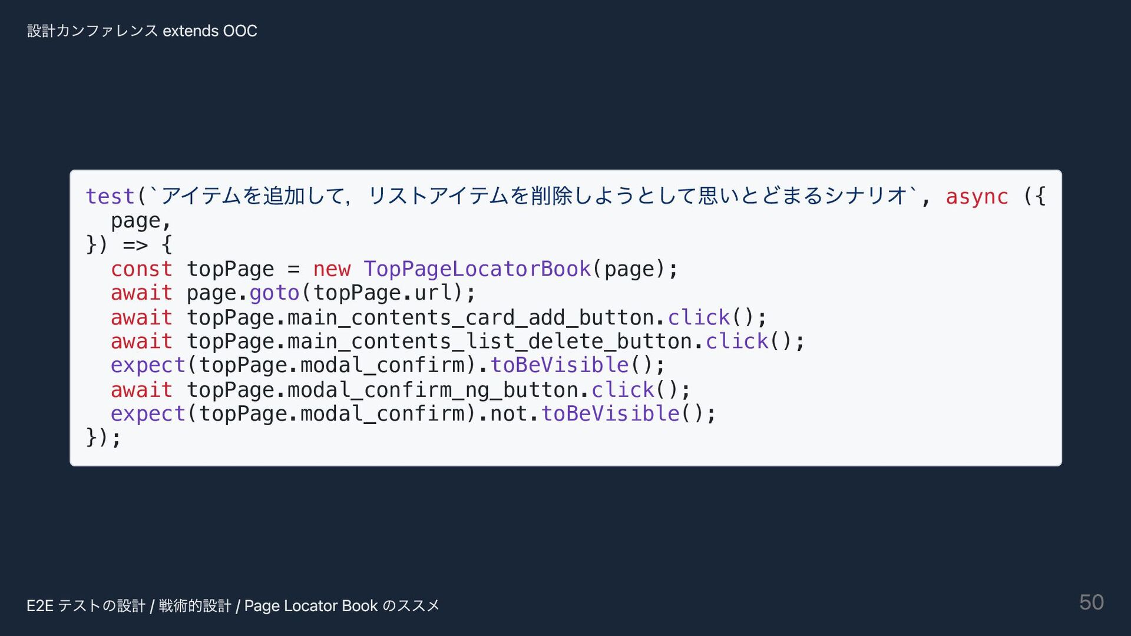Click the 'test' function name in code
The image size is (1131, 636).
pos(110,196)
